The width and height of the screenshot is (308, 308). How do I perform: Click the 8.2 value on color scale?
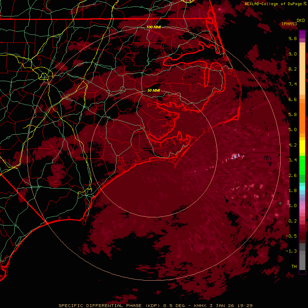[293, 69]
